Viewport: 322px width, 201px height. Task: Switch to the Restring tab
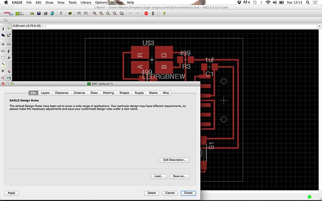click(108, 93)
